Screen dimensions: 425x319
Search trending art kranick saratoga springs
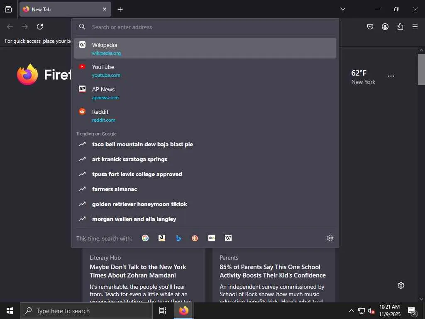[205, 159]
